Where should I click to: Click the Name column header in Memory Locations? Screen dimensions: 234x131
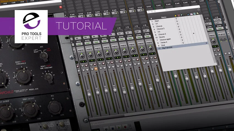click(164, 17)
